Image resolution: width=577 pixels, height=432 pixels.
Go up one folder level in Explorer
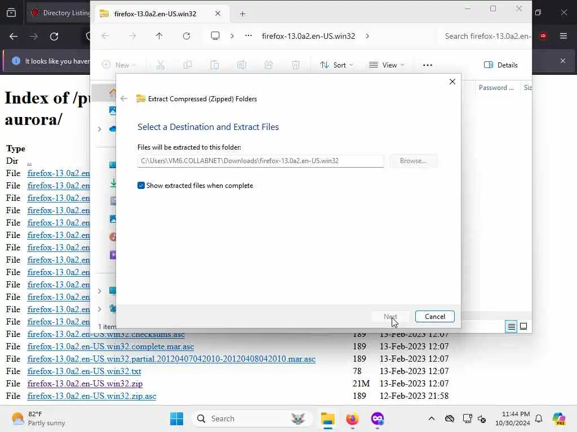pos(159,36)
